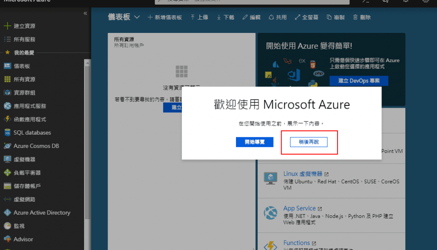437x250 pixels.
Task: Click 全螢幕 fullscreen toolbar item
Action: pos(306,17)
